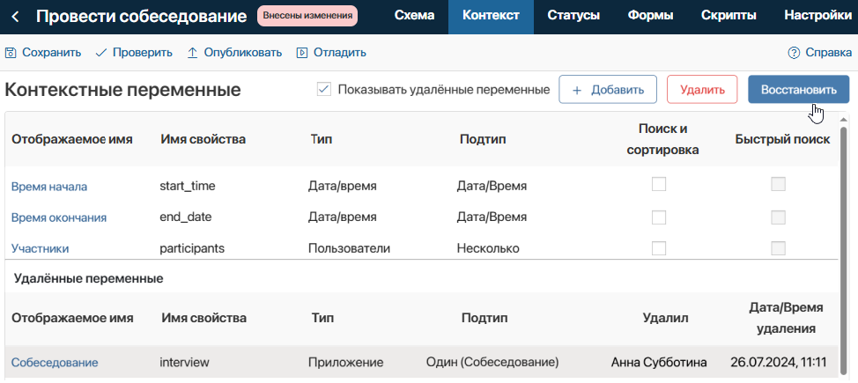Image resolution: width=858 pixels, height=383 pixels.
Task: Open the Скрипты tab
Action: click(x=729, y=17)
